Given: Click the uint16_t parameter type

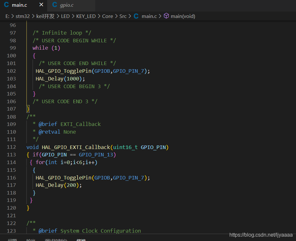Looking at the screenshot, I should coord(125,147).
